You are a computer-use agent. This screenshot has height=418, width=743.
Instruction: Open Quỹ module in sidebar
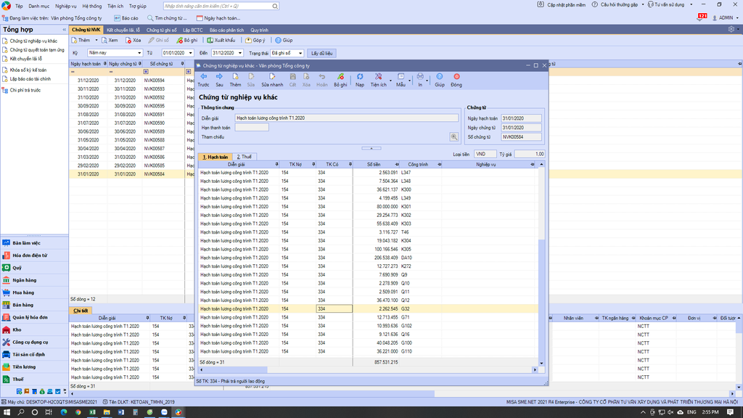[x=34, y=267]
